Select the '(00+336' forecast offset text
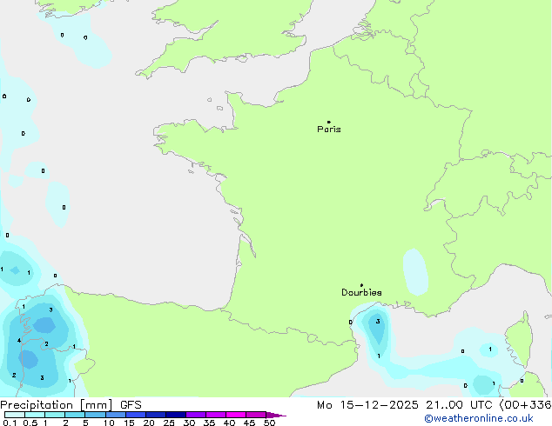The height and width of the screenshot is (426, 552). coord(525,405)
